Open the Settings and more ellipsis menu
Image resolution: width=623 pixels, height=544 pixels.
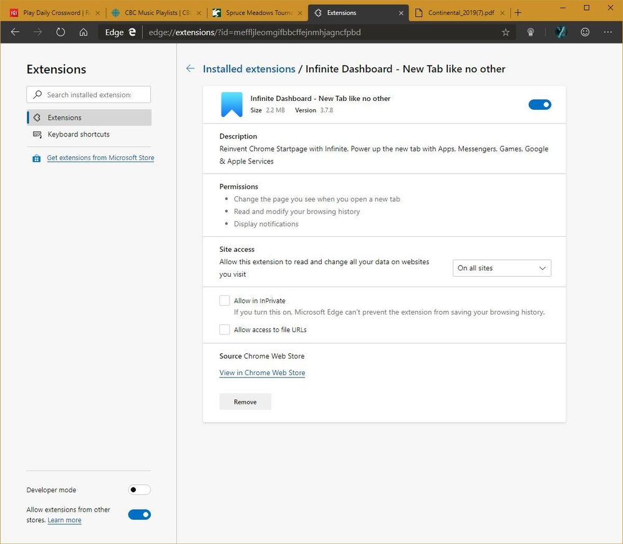608,32
